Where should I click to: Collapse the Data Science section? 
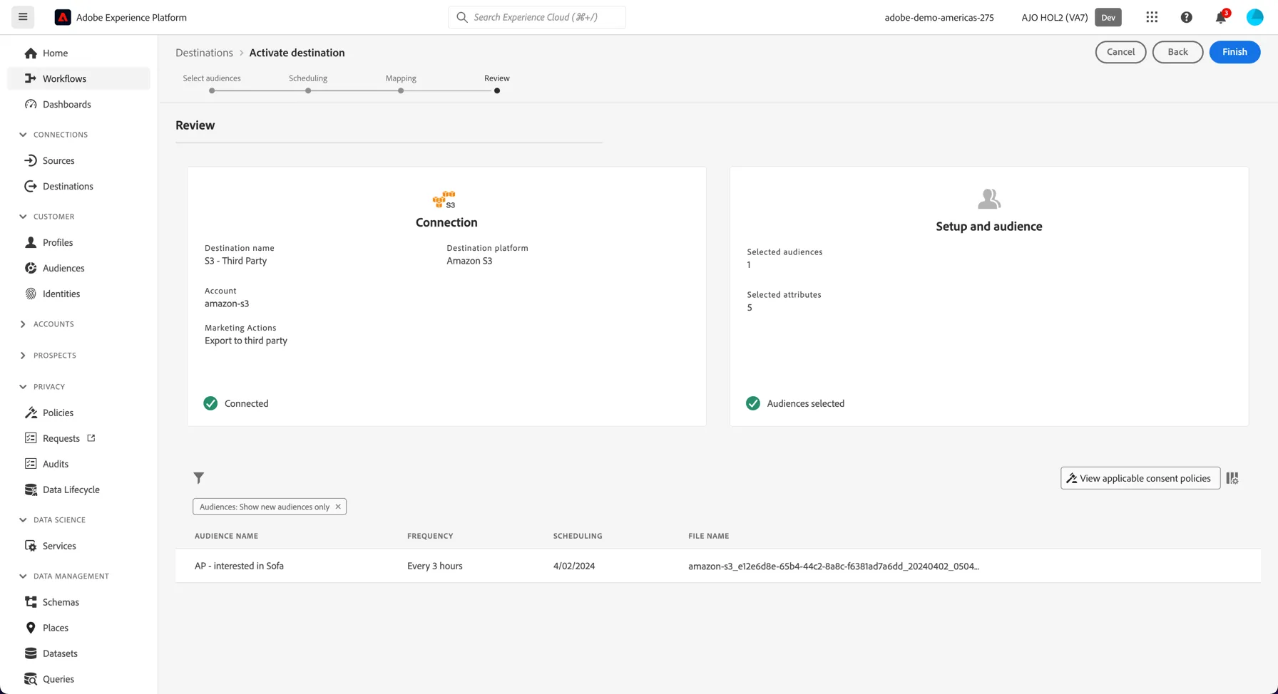(x=23, y=520)
